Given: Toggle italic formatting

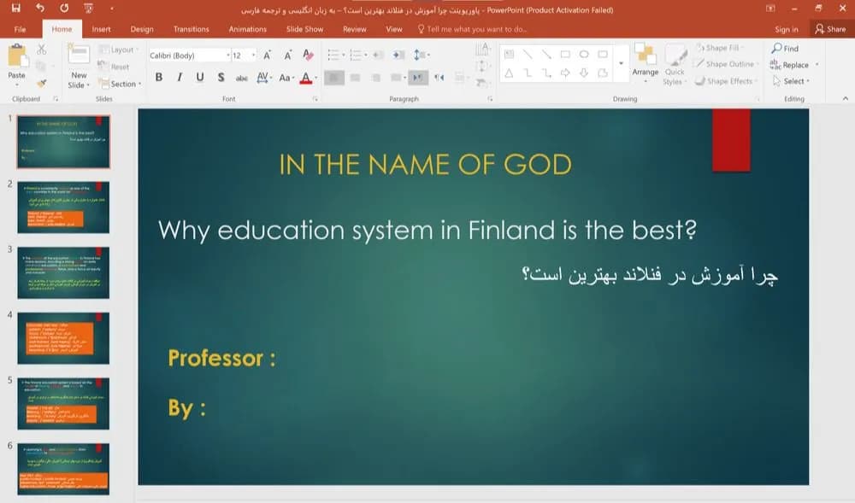Looking at the screenshot, I should tap(180, 78).
